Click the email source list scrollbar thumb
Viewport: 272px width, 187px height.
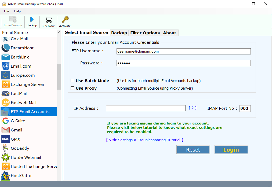pyautogui.click(x=59, y=77)
